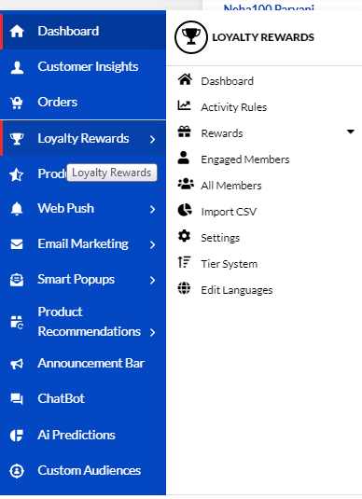Expand the Smart Popups chevron
Screen dimensions: 362x499
pyautogui.click(x=153, y=281)
